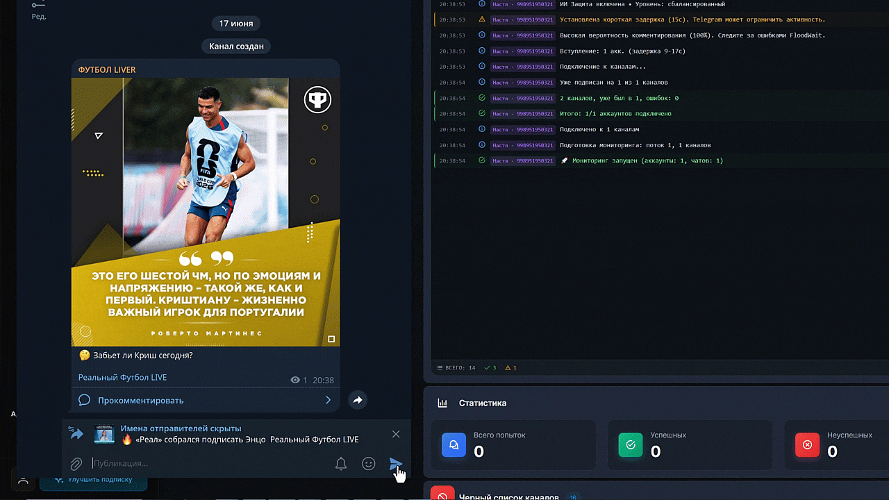Click the Статистика bar chart icon

[442, 403]
